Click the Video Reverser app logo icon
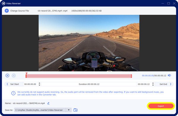Viewport: 178px width, 116px height. click(x=4, y=3)
